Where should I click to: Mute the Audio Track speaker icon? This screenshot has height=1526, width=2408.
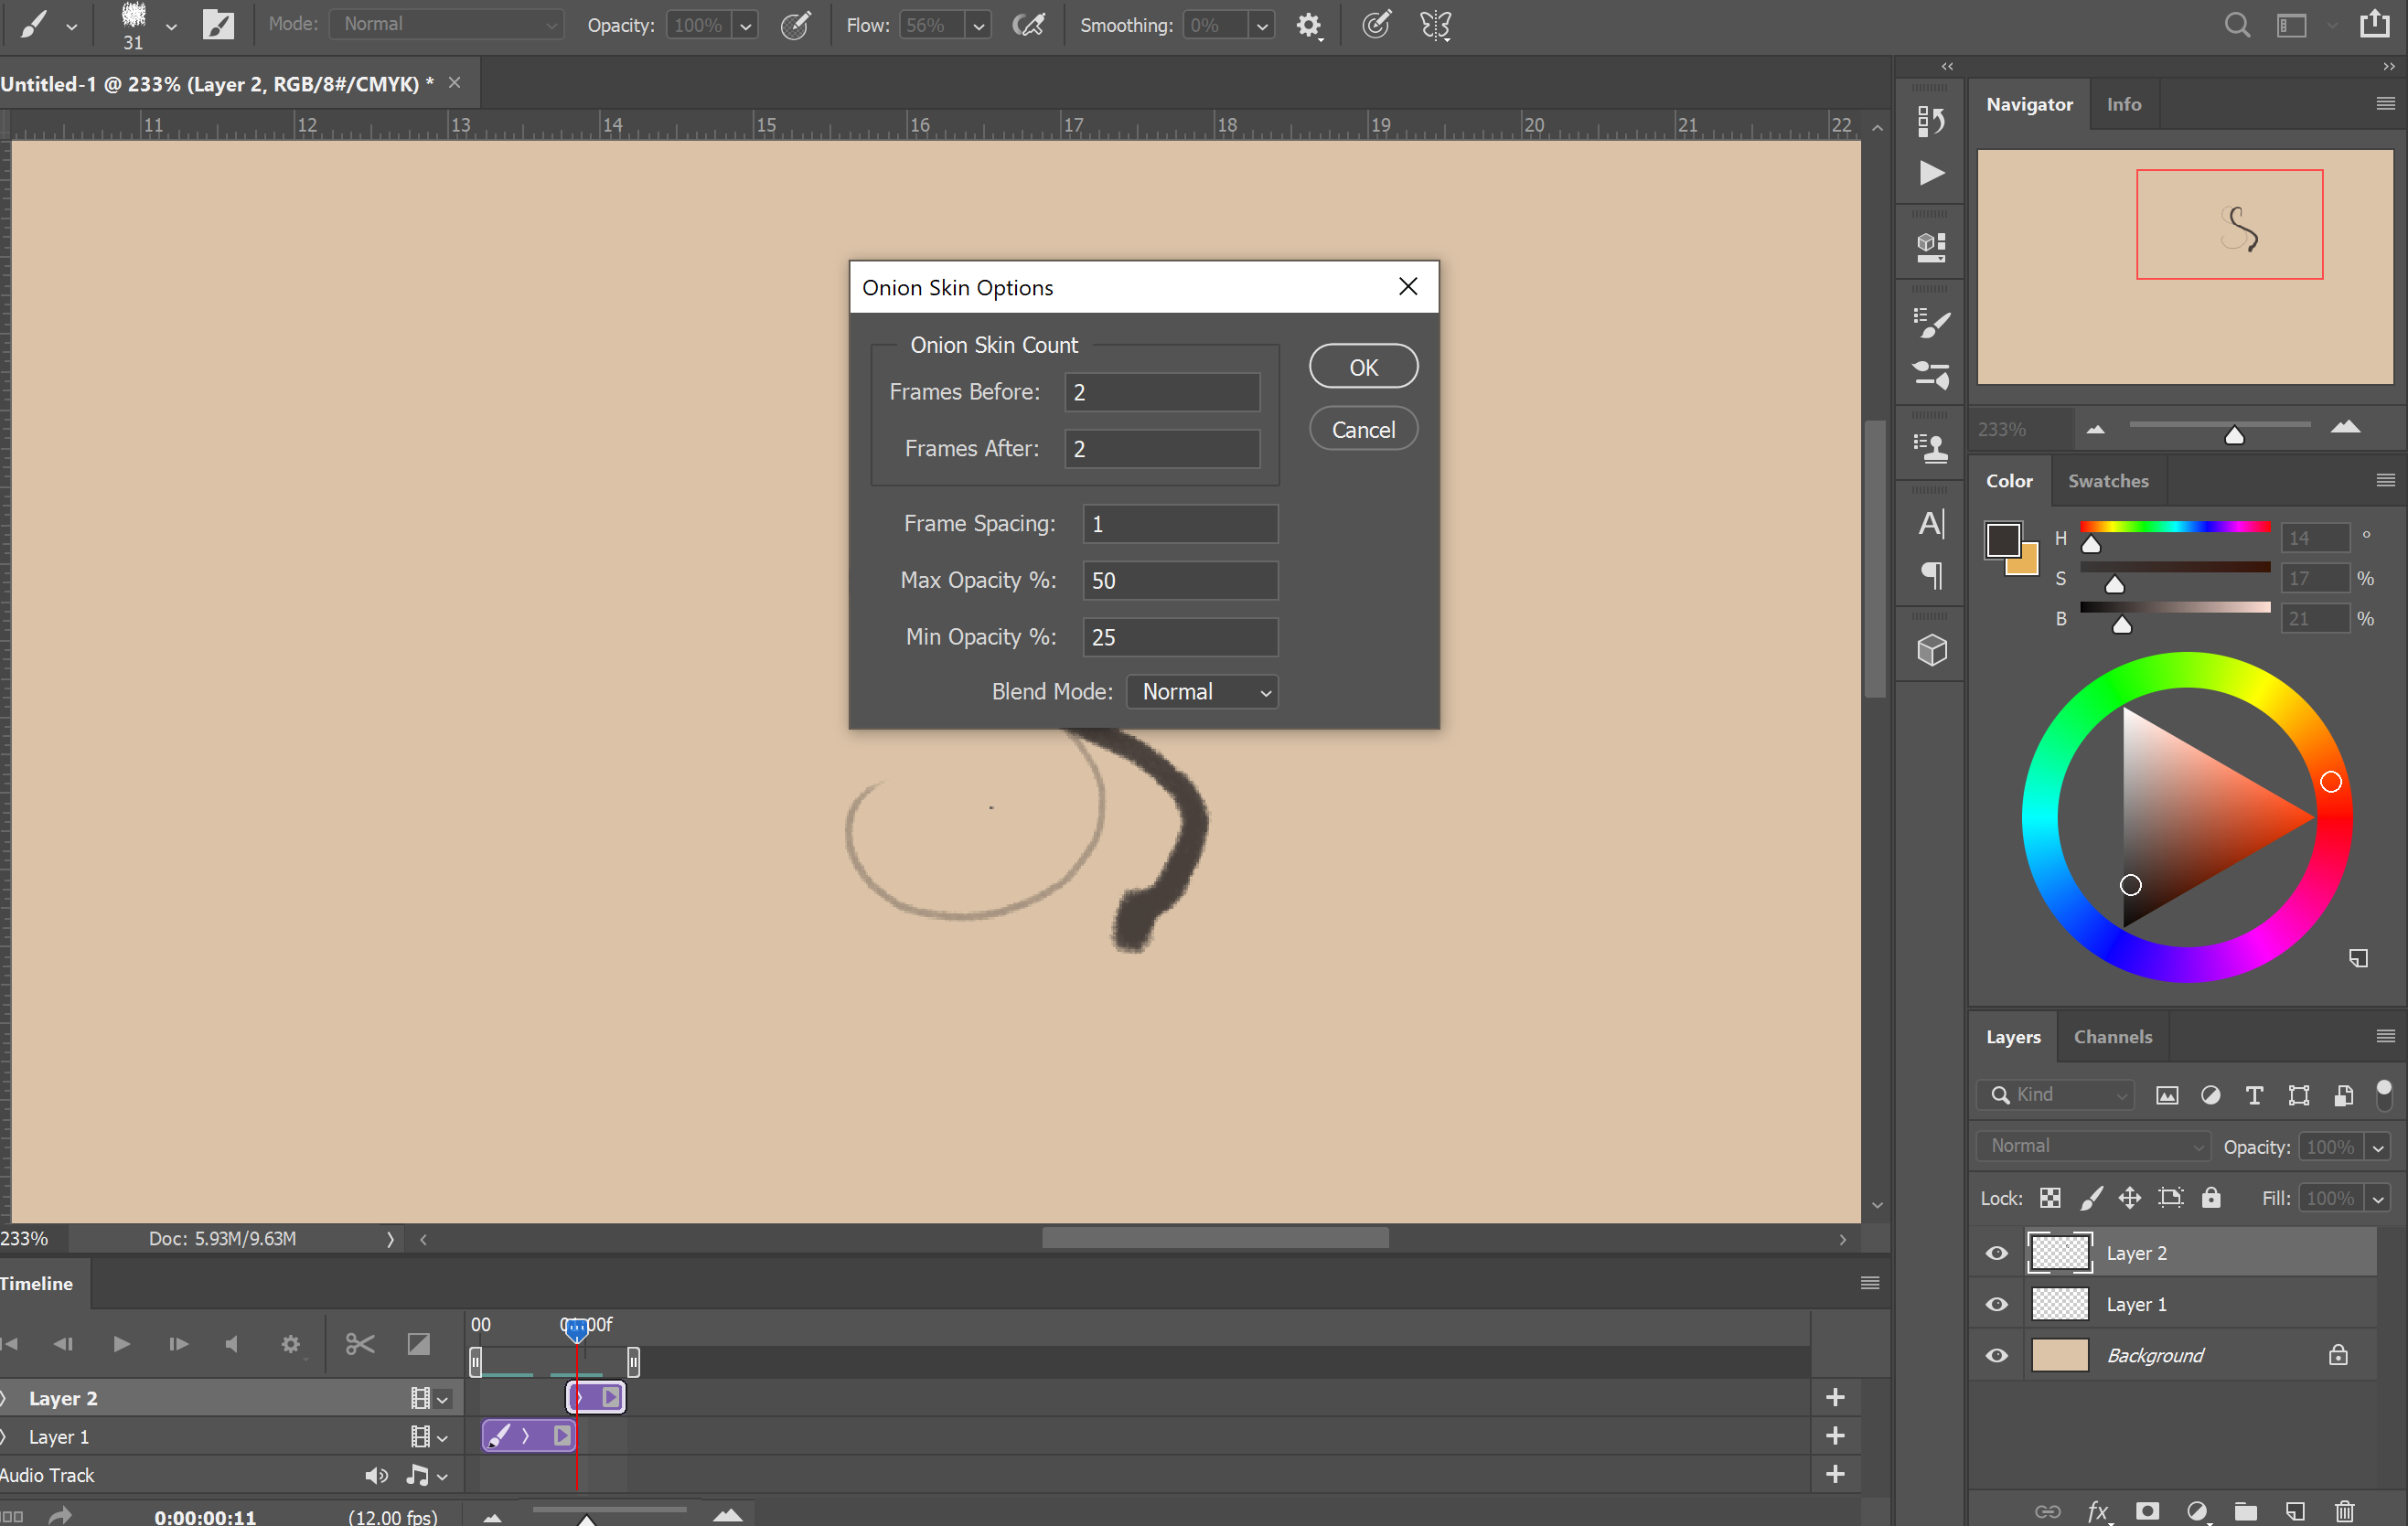point(377,1475)
